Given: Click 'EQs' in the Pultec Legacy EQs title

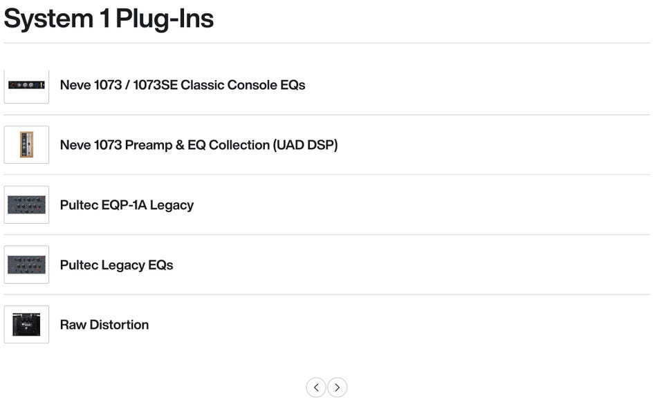Looking at the screenshot, I should (x=160, y=265).
